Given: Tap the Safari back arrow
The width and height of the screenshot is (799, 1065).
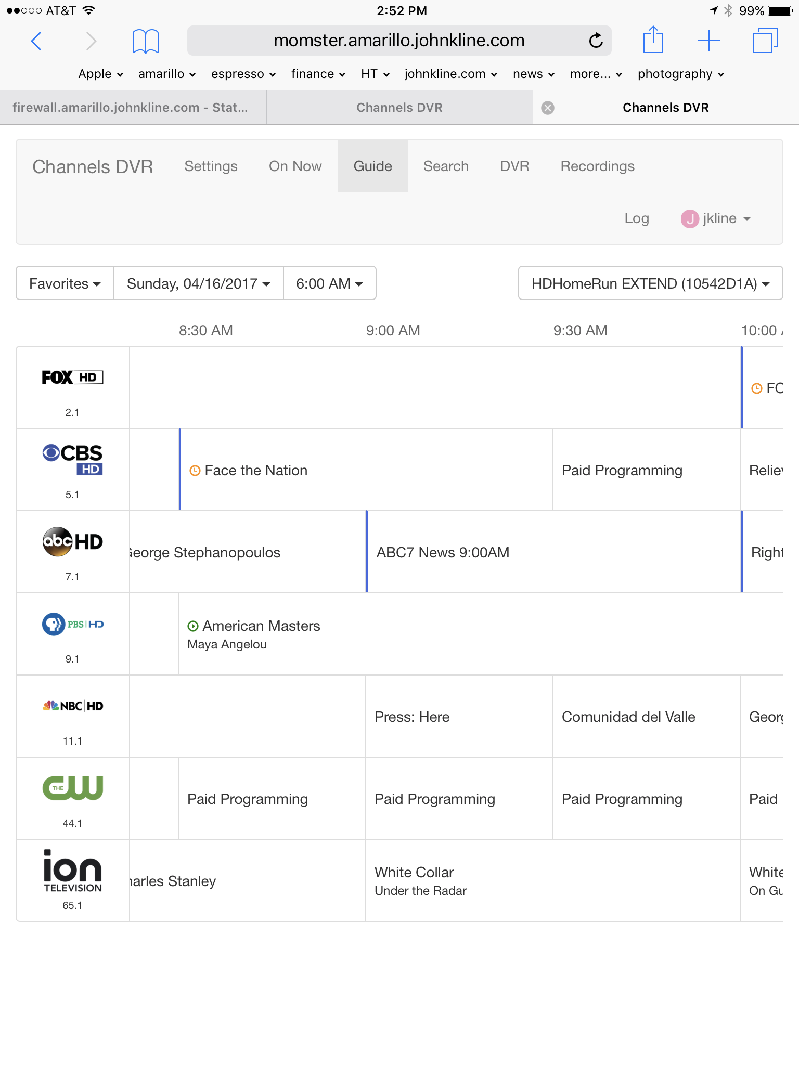Looking at the screenshot, I should 36,41.
